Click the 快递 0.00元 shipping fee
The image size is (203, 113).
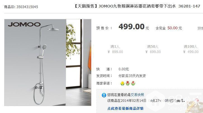pos(112,69)
